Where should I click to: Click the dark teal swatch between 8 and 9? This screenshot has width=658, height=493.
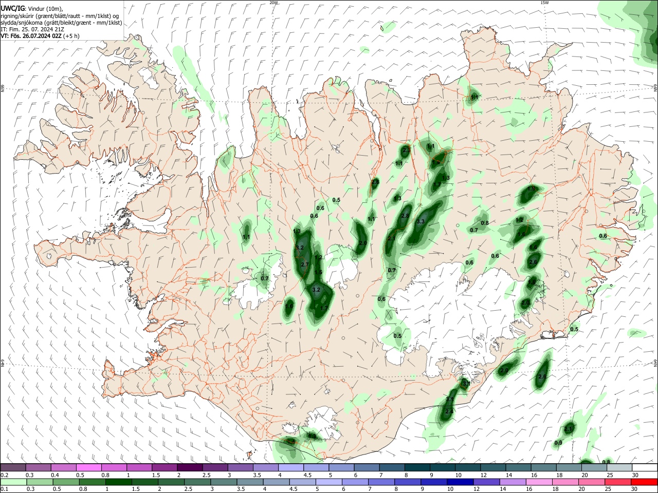point(417,467)
